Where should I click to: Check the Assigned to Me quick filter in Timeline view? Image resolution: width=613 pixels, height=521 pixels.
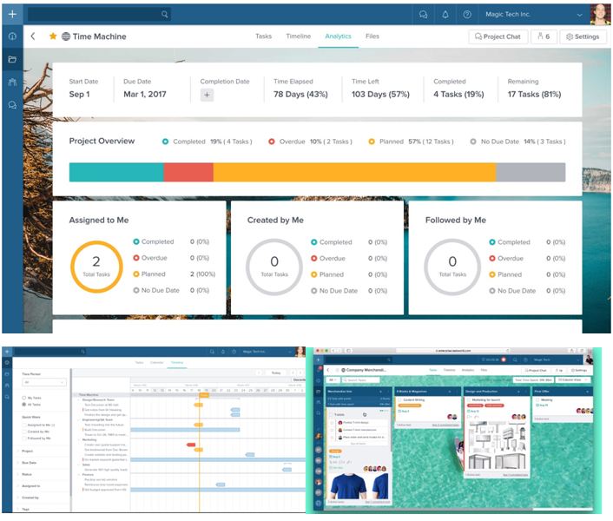24,425
